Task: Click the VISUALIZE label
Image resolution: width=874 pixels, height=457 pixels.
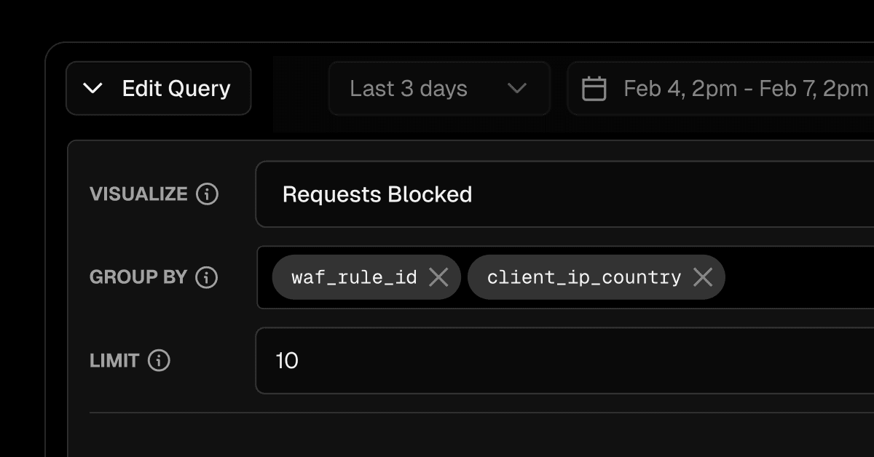Action: coord(138,194)
